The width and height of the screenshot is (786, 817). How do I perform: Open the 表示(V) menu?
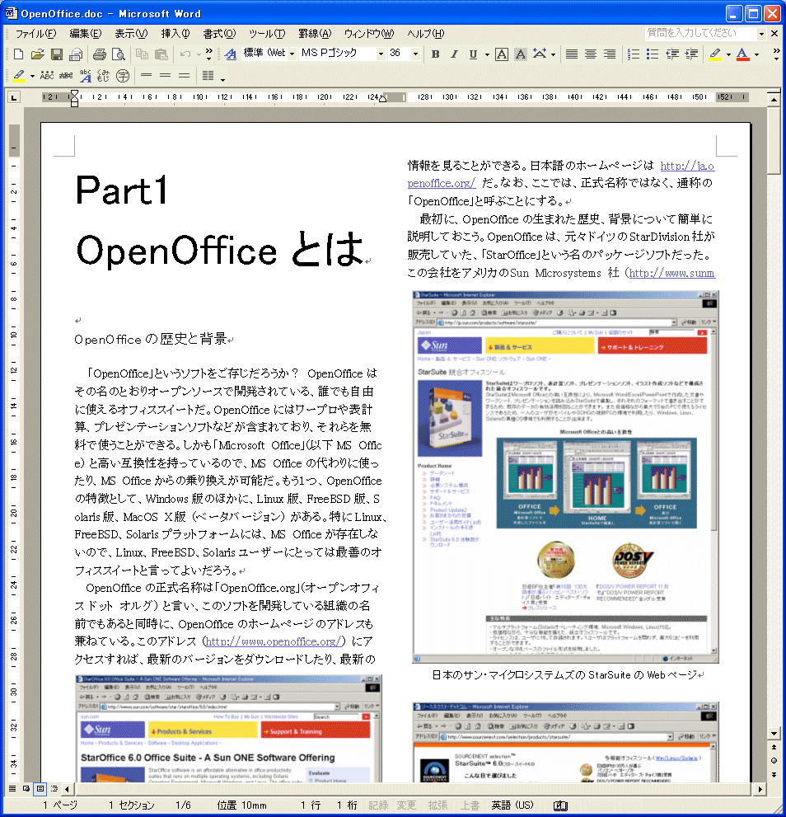(131, 33)
